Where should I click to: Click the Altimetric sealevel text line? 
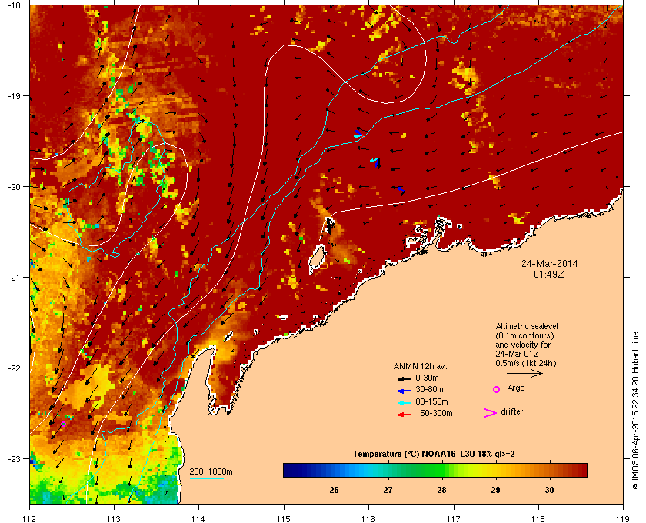(527, 326)
